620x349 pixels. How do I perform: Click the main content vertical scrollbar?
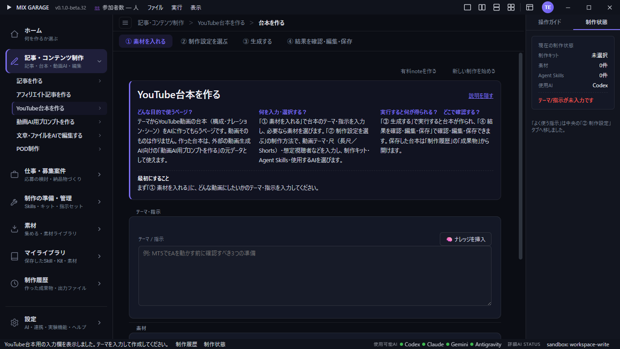click(x=521, y=156)
